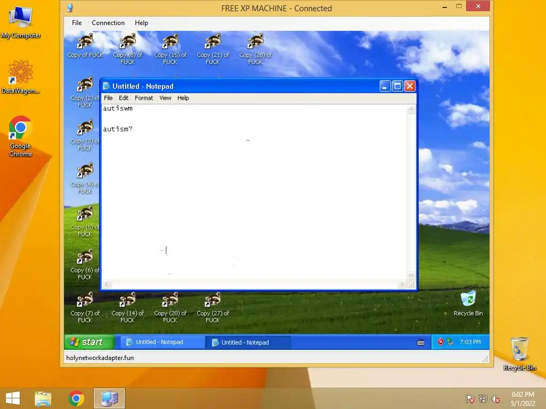
Task: Click the Action Center flag tray icon
Action: (470, 399)
